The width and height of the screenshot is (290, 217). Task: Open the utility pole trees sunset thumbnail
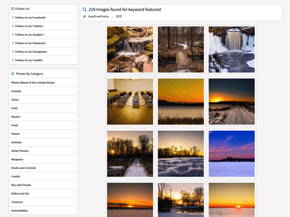(x=181, y=200)
